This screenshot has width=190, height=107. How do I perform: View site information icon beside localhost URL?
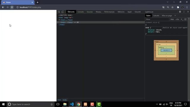click(x=18, y=7)
